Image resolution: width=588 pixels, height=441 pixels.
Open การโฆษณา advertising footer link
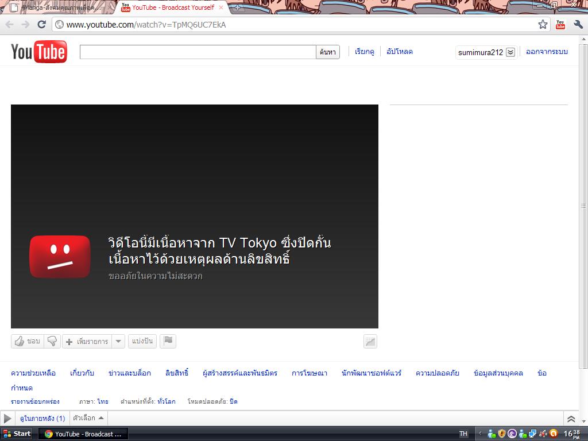coord(310,373)
